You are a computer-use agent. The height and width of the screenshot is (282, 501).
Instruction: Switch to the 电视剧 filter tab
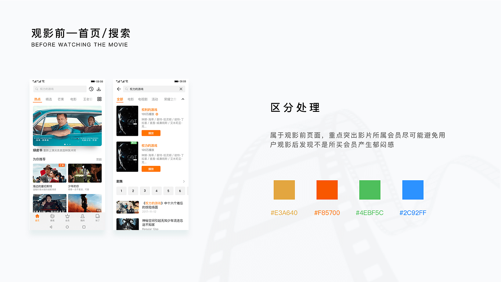[142, 99]
